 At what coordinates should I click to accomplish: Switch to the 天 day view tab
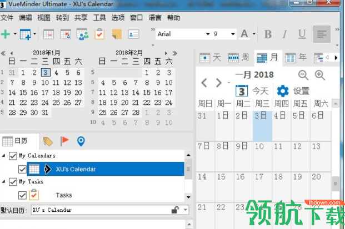coord(210,58)
